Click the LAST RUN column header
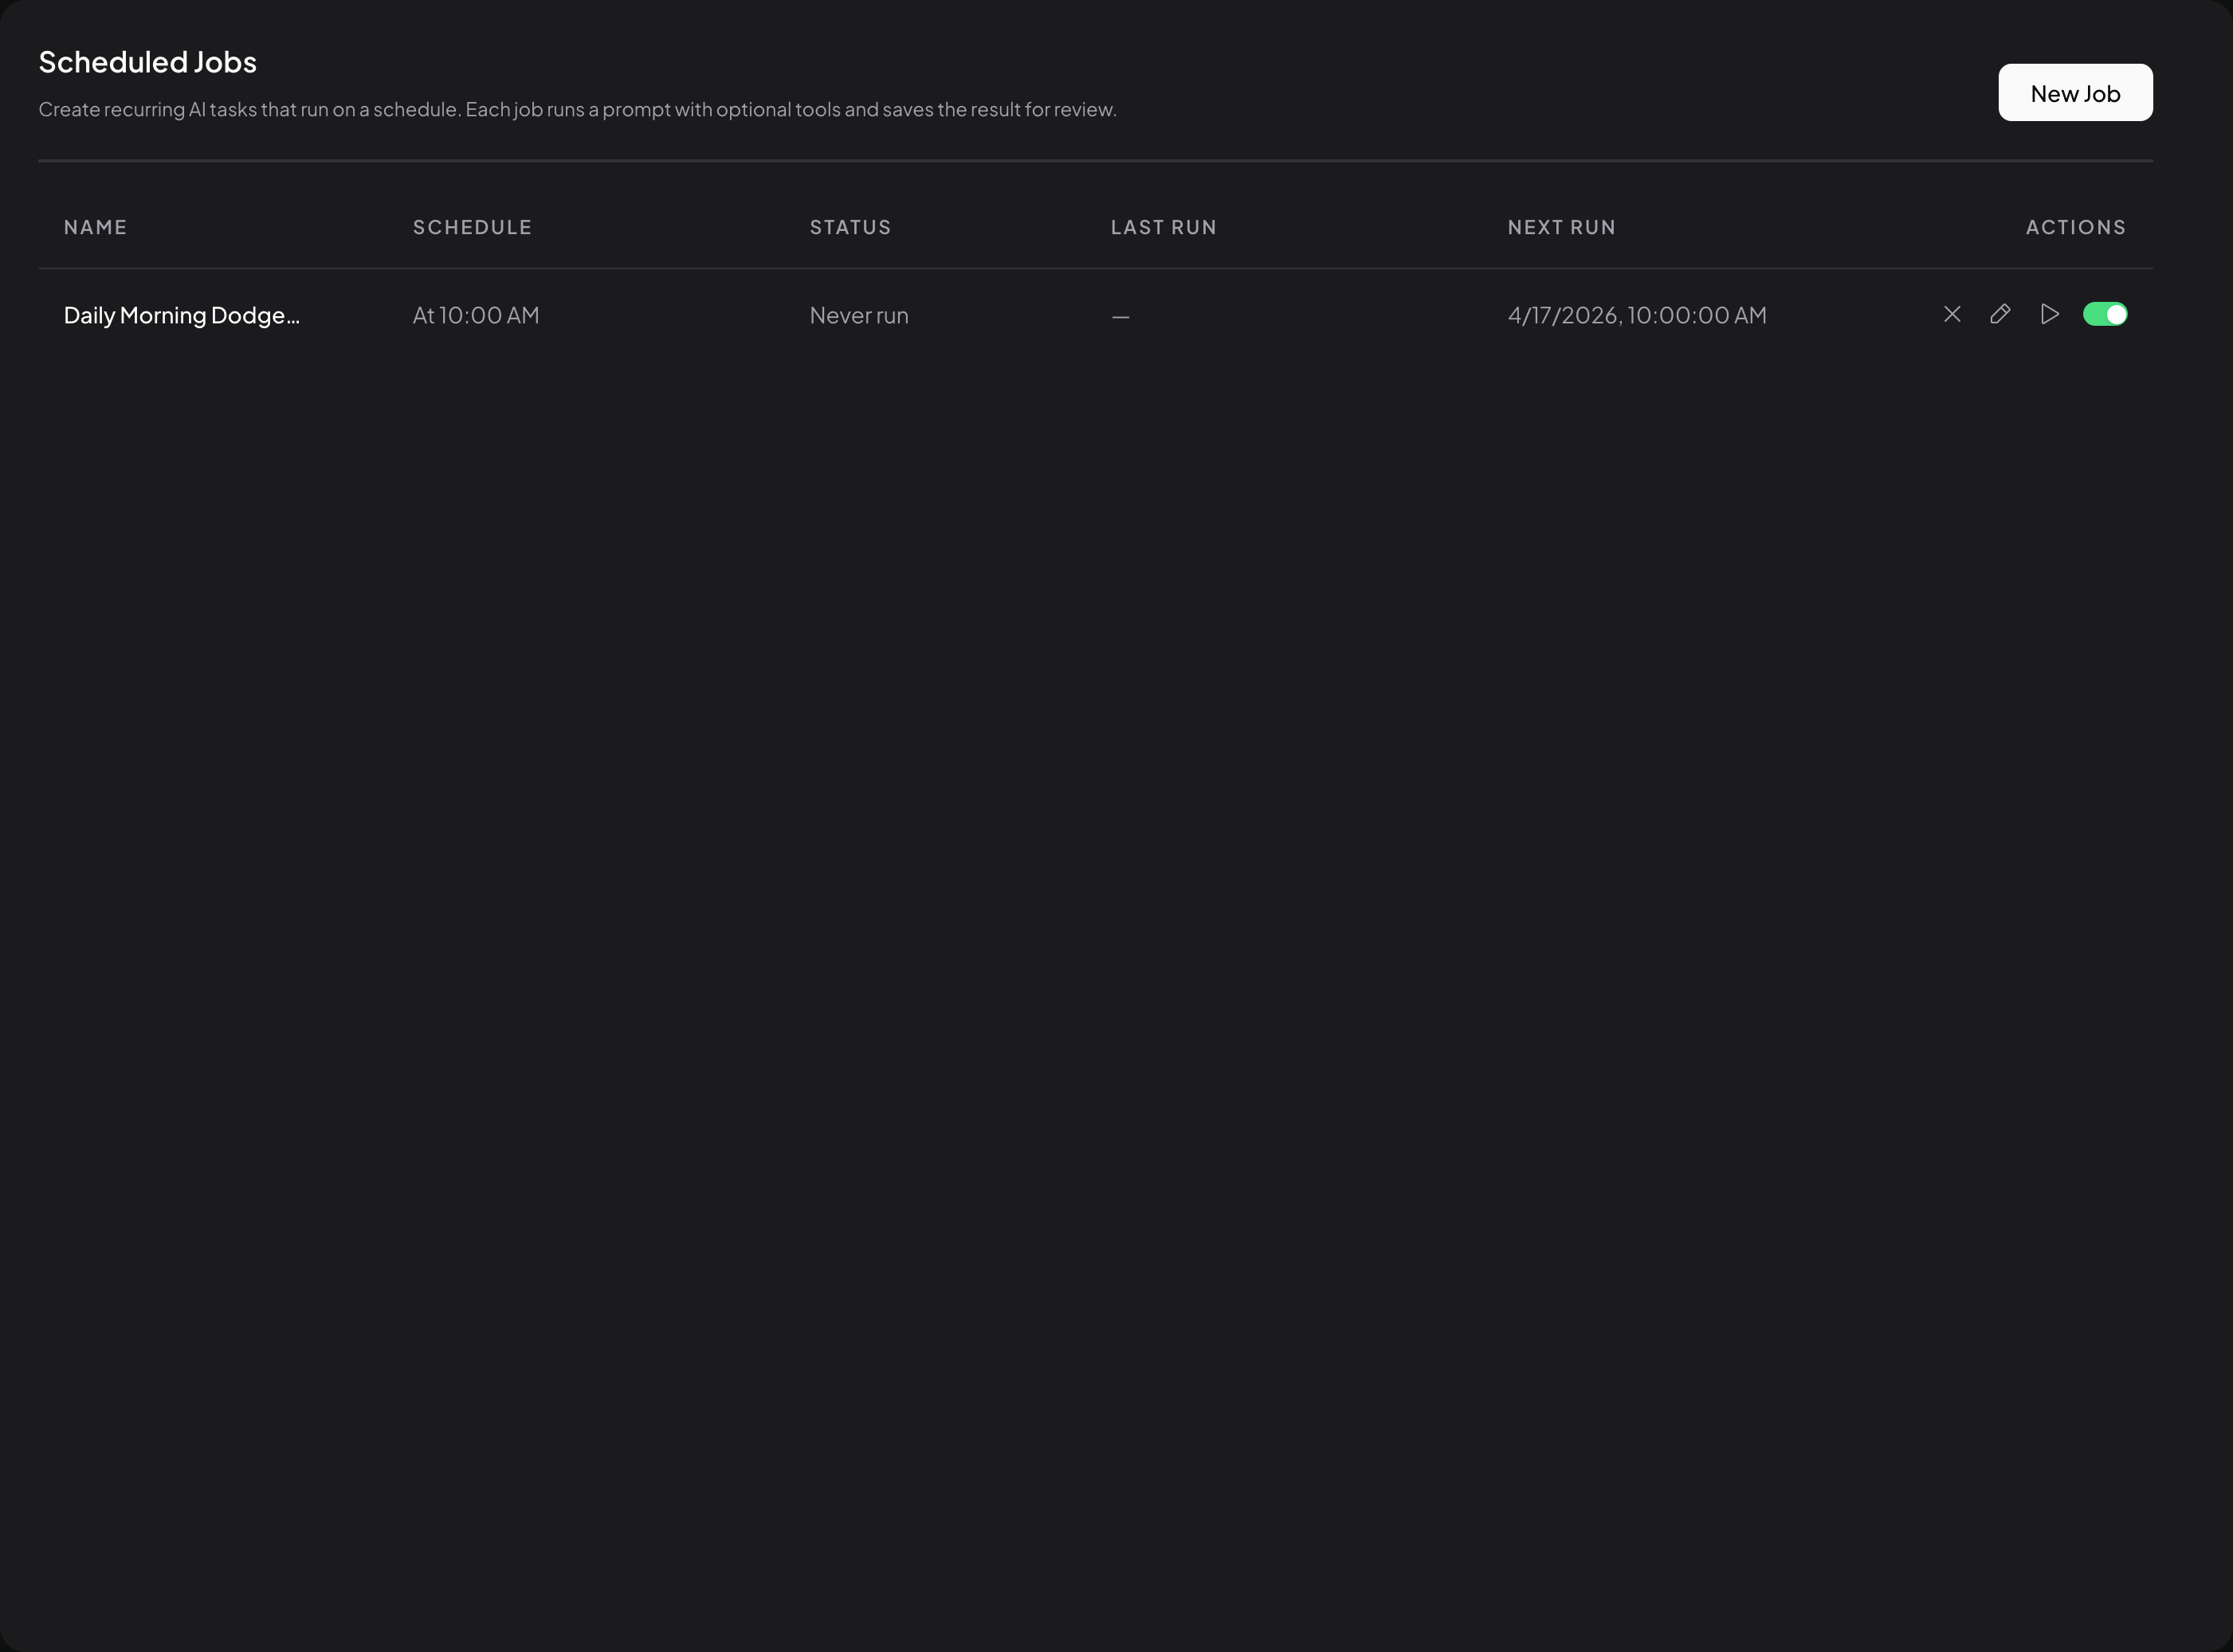 point(1164,227)
